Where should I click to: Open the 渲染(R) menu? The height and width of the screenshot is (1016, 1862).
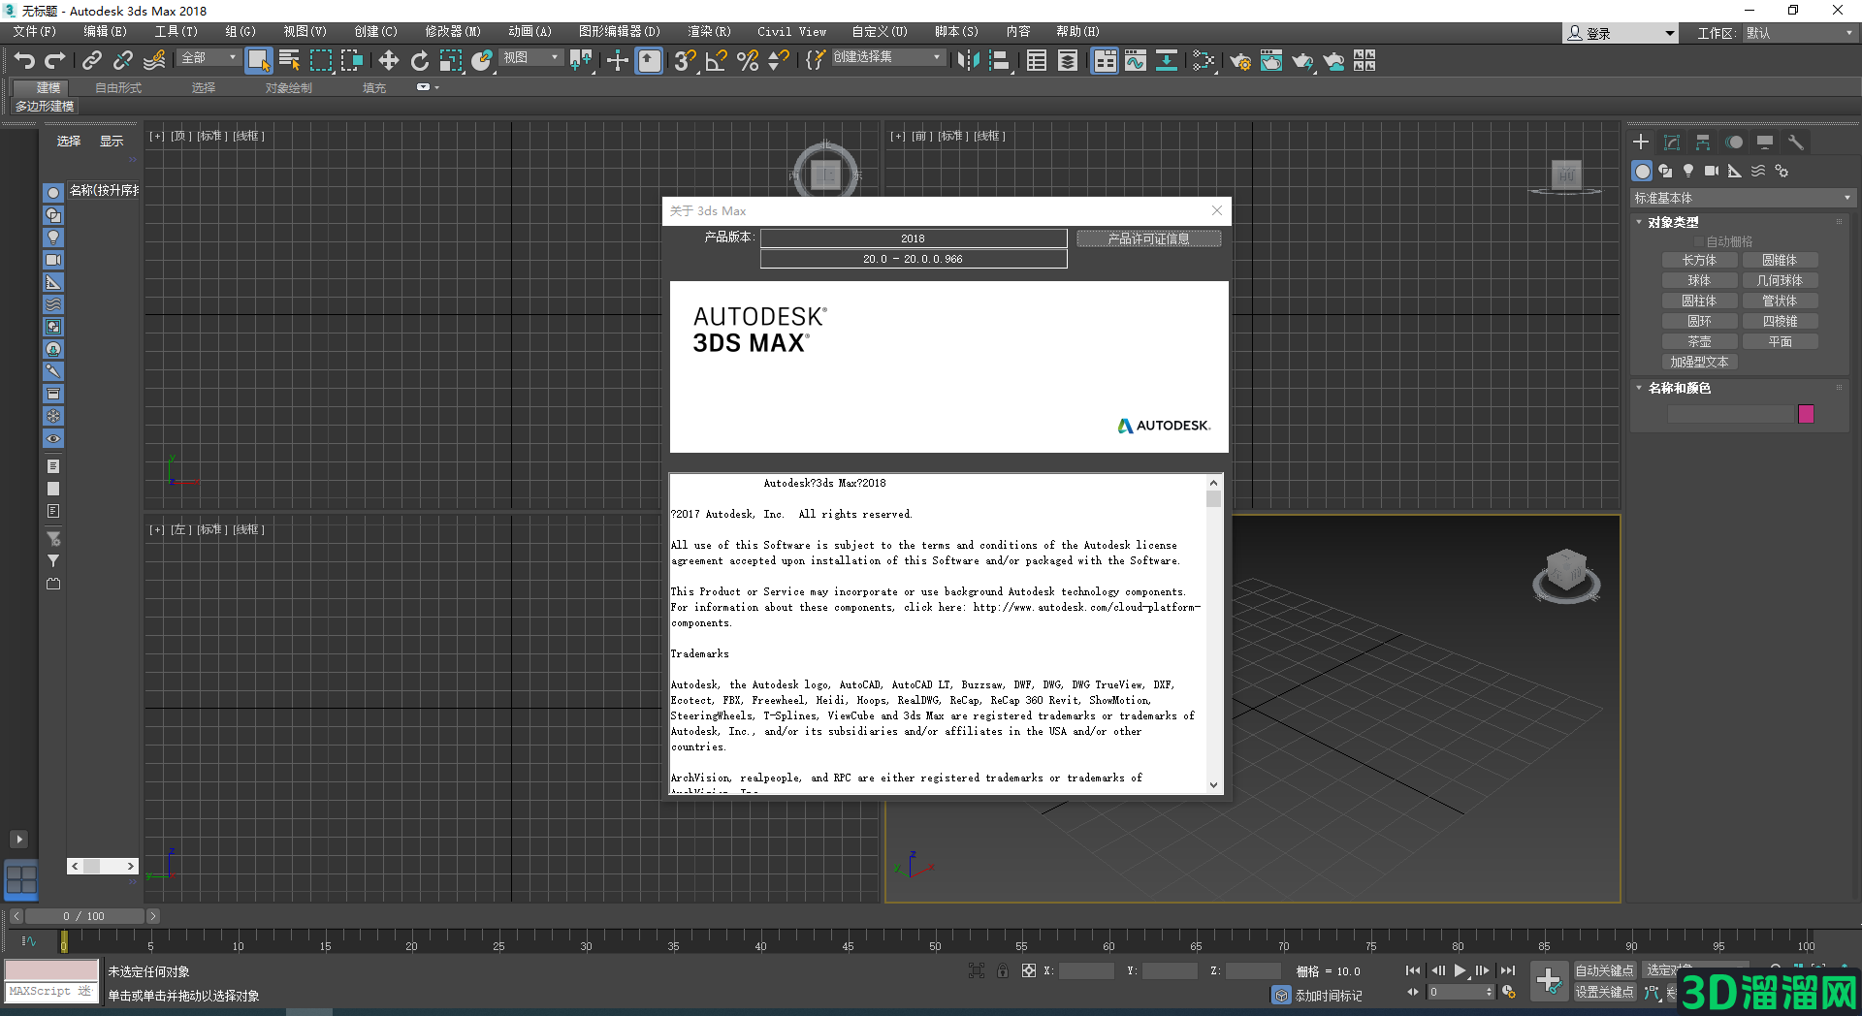(709, 31)
